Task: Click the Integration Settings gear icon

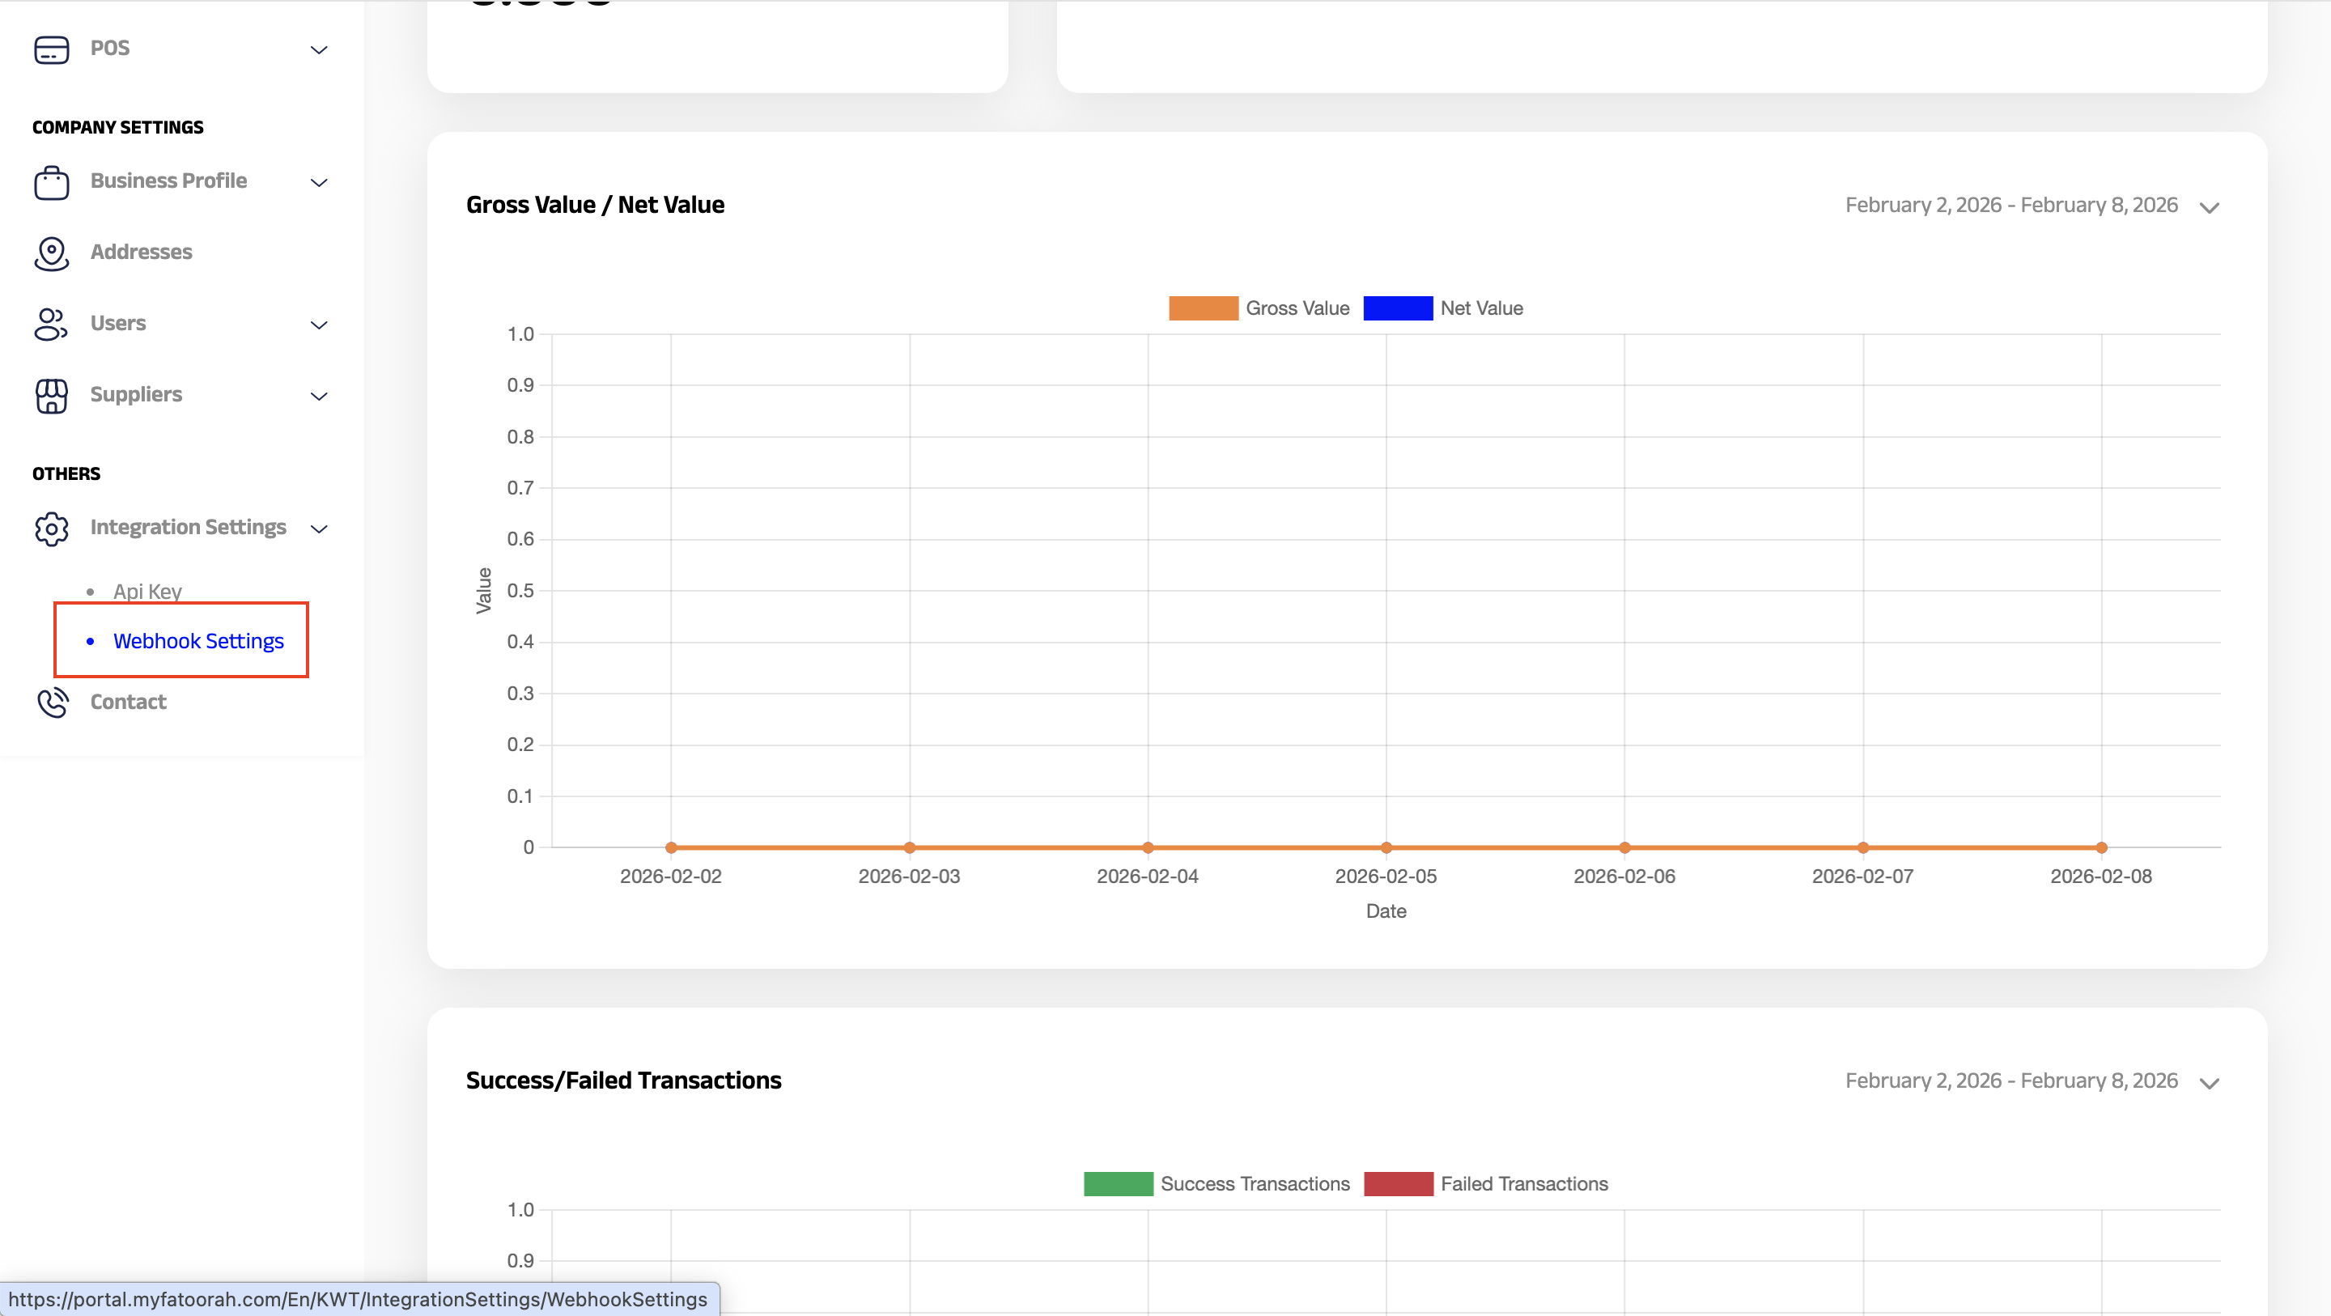Action: click(51, 529)
